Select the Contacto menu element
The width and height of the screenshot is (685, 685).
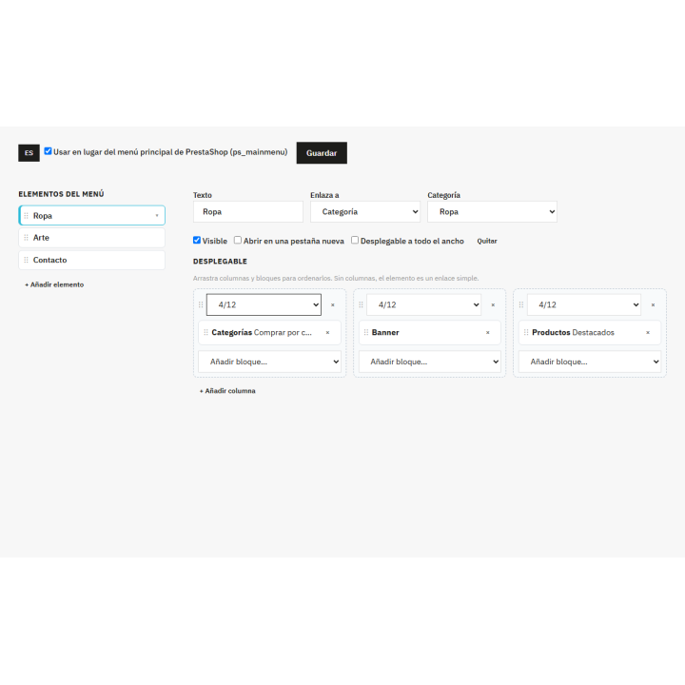tap(91, 260)
